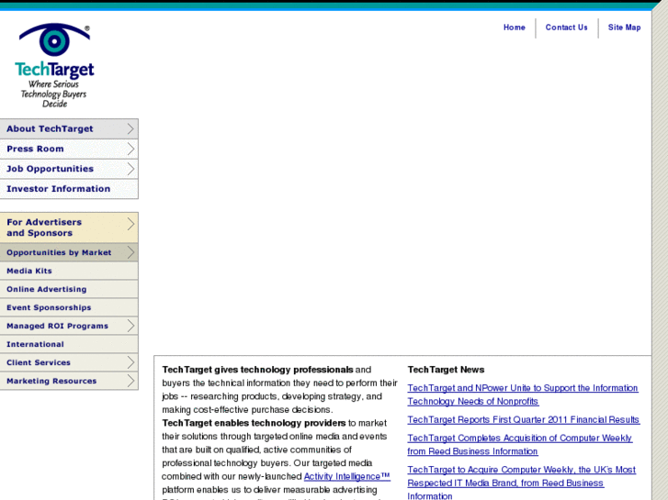Expand the About TechTarget arrow
Viewport: 668px width, 500px height.
click(130, 129)
